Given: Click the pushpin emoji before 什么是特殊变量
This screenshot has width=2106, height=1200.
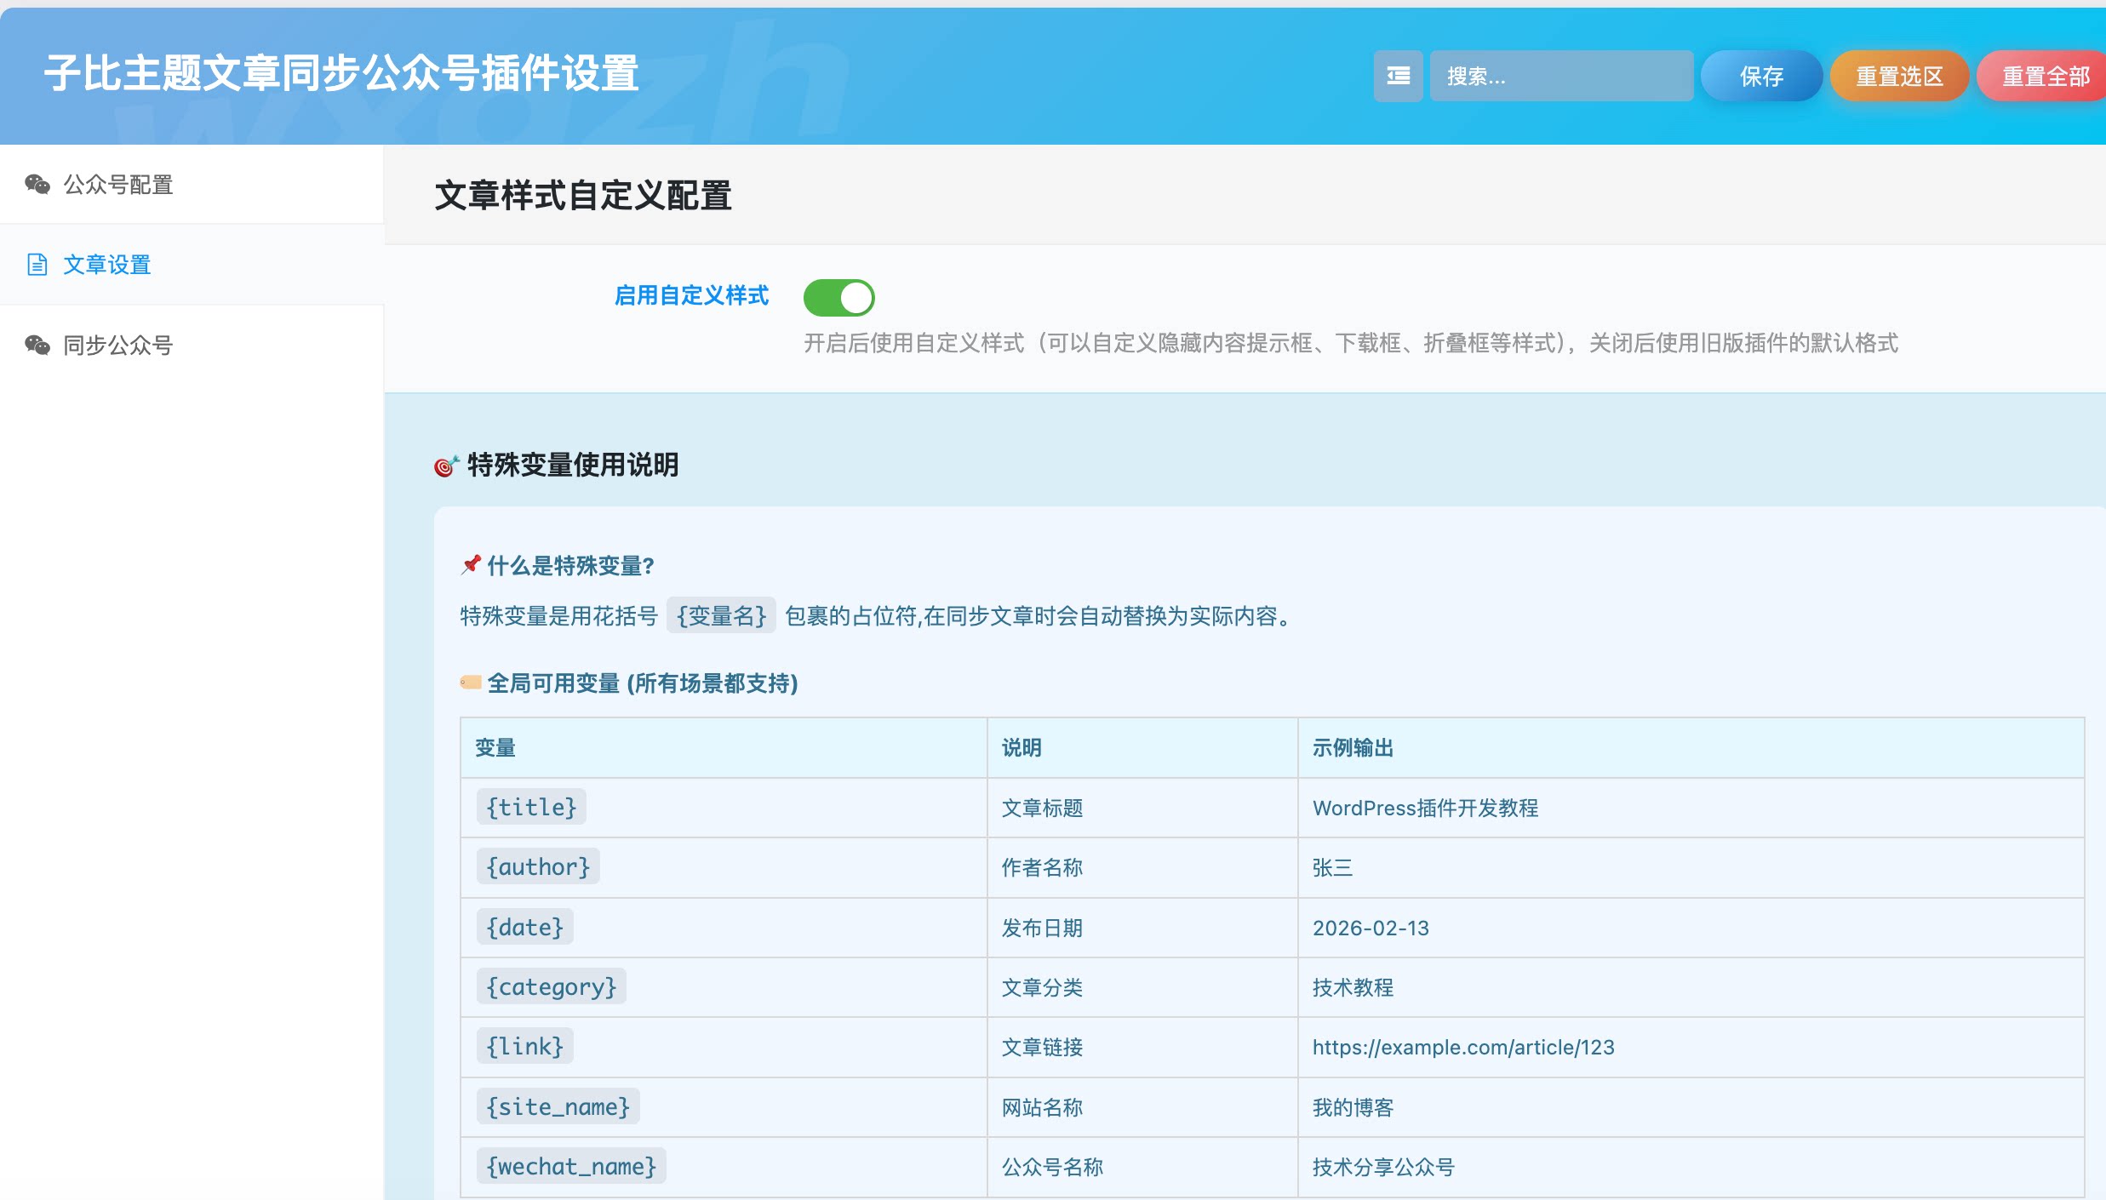Looking at the screenshot, I should (471, 565).
